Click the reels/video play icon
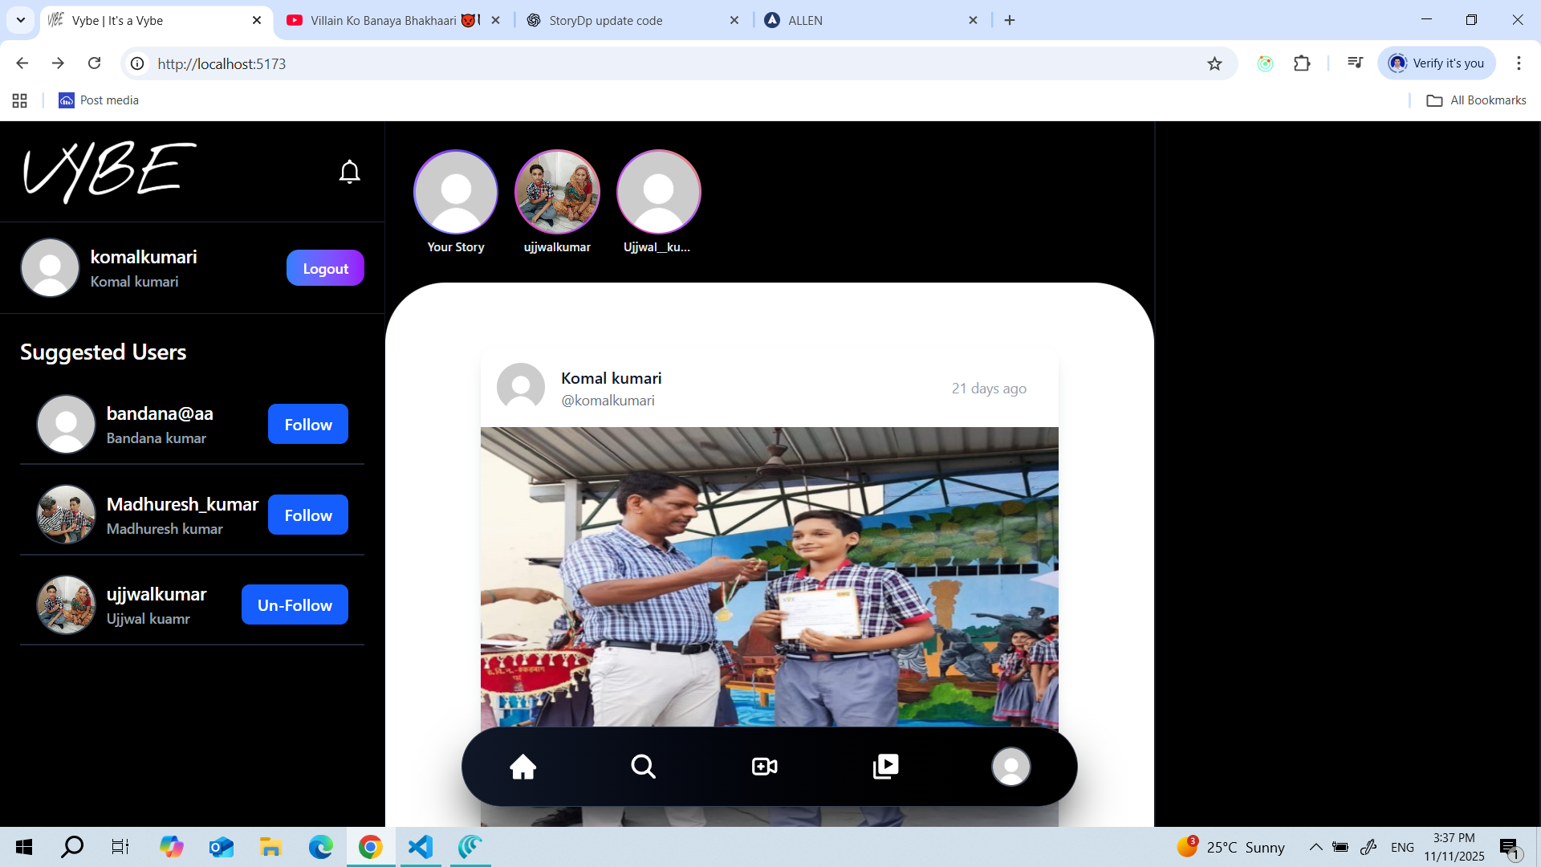 point(886,766)
